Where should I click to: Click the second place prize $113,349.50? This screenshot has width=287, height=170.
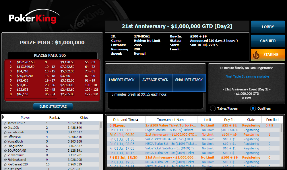point(26,67)
